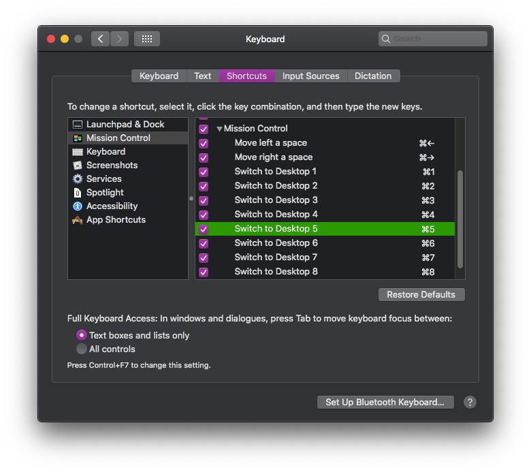Disable the Move left a space checkbox
Image resolution: width=531 pixels, height=472 pixels.
(204, 143)
